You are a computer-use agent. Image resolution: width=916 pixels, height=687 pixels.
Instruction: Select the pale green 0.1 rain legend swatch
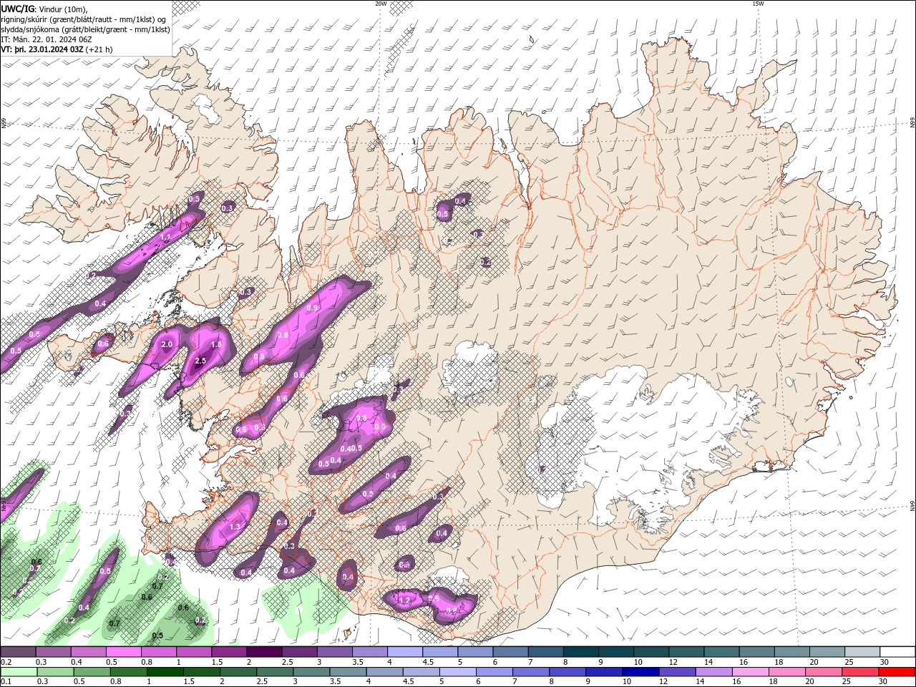click(x=18, y=672)
